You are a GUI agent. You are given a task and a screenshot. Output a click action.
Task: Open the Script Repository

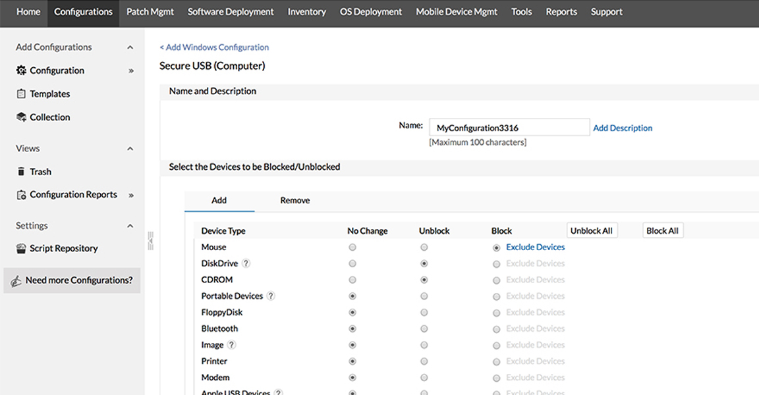pos(64,248)
